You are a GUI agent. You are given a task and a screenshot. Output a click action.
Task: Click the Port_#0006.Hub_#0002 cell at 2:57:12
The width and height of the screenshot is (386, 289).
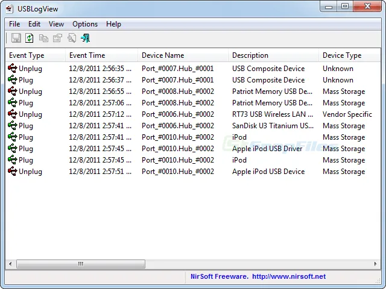(x=178, y=114)
